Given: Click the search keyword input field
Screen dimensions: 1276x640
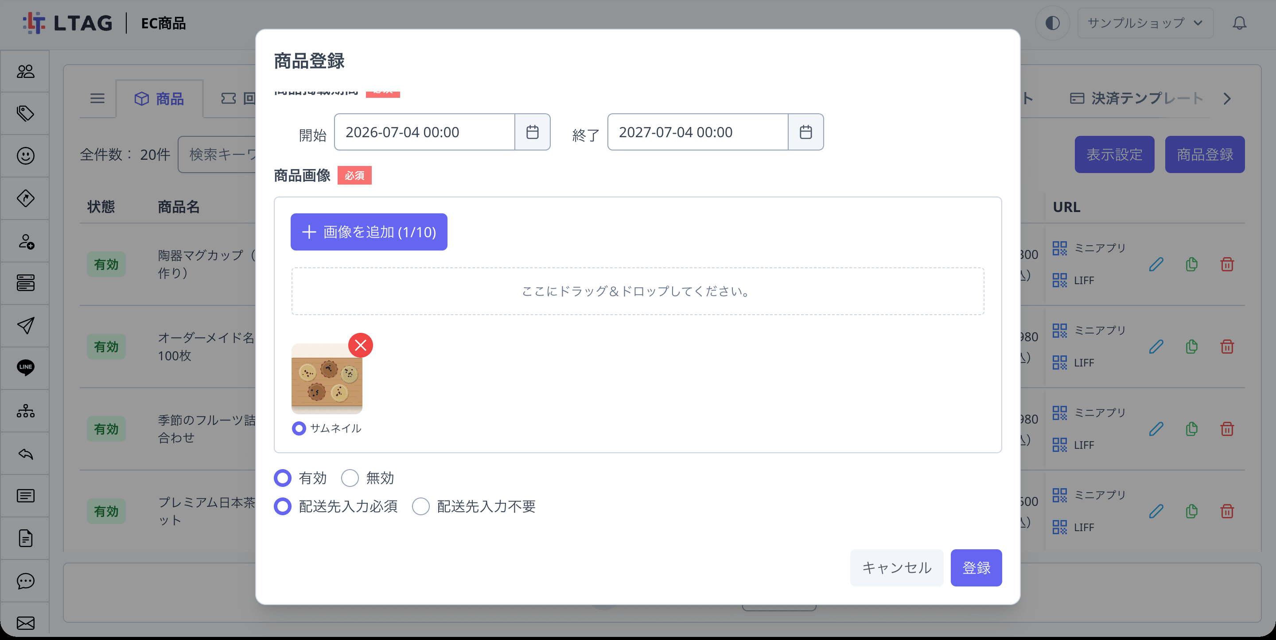Looking at the screenshot, I should pyautogui.click(x=218, y=154).
